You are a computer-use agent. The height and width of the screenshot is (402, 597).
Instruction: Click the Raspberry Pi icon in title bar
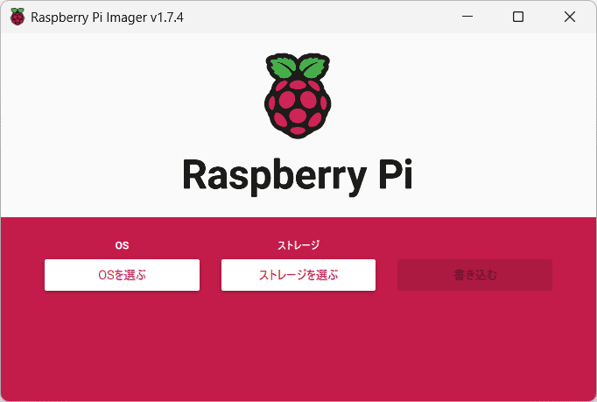click(18, 17)
